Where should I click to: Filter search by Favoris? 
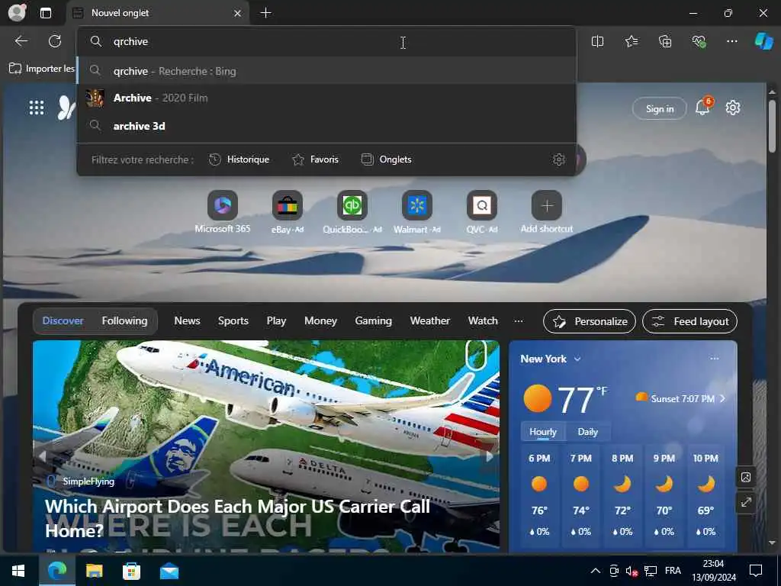(315, 159)
